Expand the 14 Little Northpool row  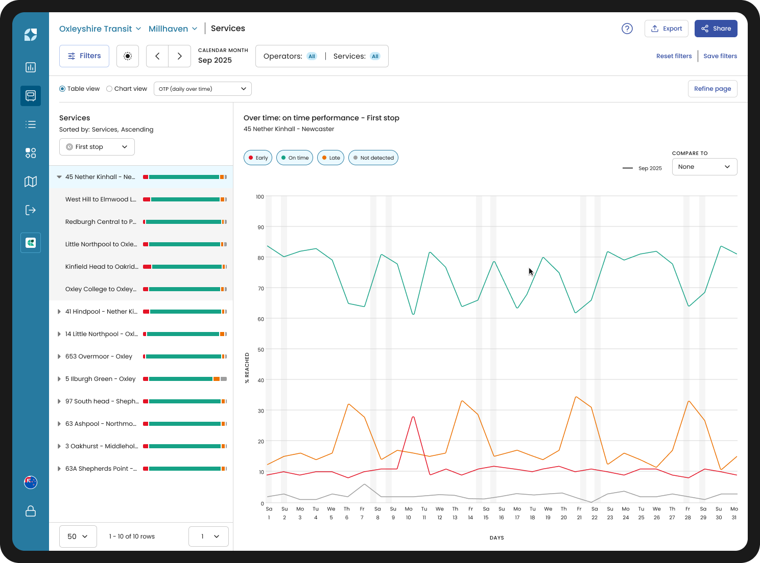[x=59, y=334]
